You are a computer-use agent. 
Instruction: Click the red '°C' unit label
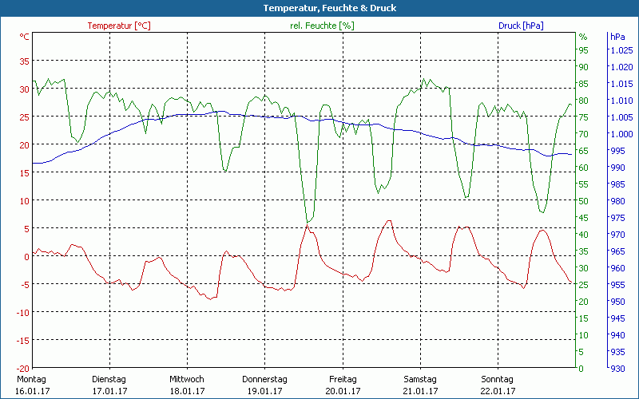click(24, 37)
